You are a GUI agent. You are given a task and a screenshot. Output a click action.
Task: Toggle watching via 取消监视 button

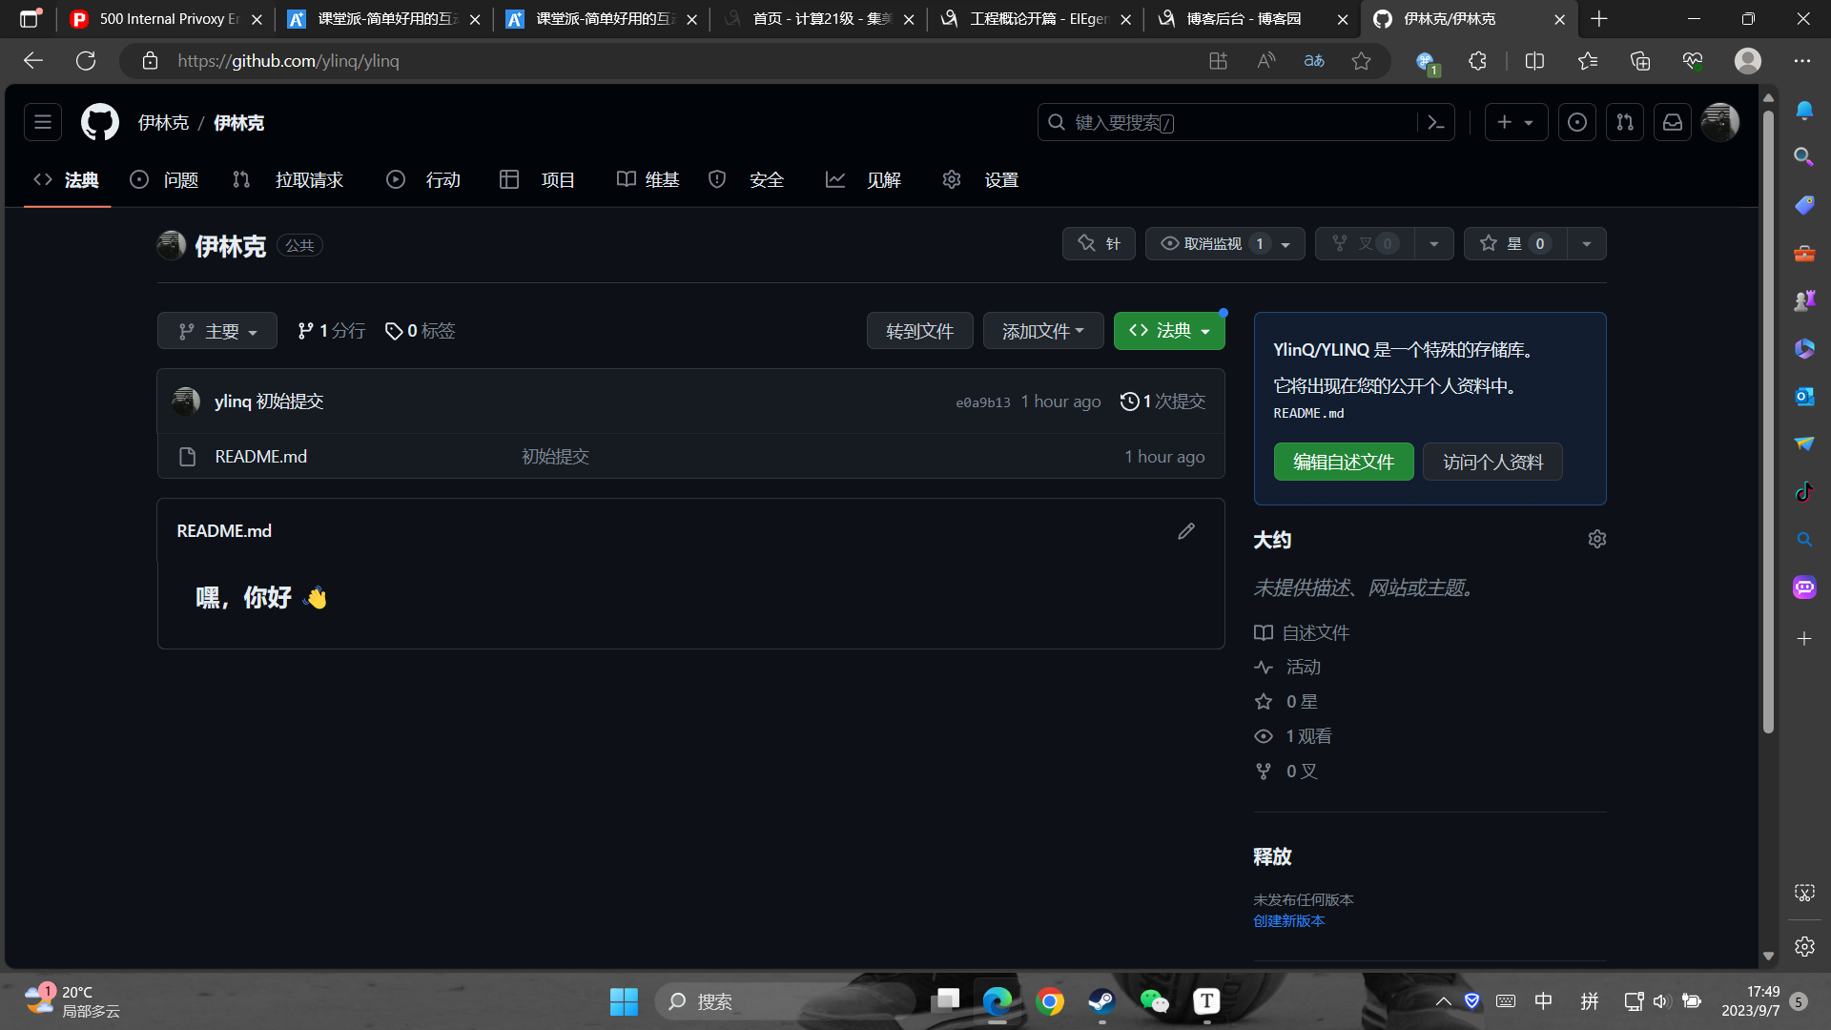tap(1213, 244)
